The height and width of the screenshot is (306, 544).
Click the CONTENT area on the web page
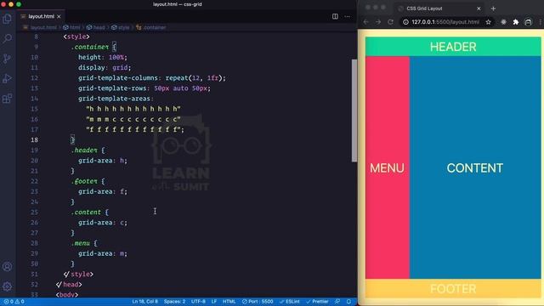point(475,167)
